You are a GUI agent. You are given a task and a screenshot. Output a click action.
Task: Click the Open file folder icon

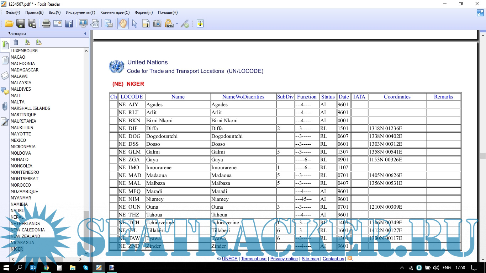pyautogui.click(x=9, y=24)
